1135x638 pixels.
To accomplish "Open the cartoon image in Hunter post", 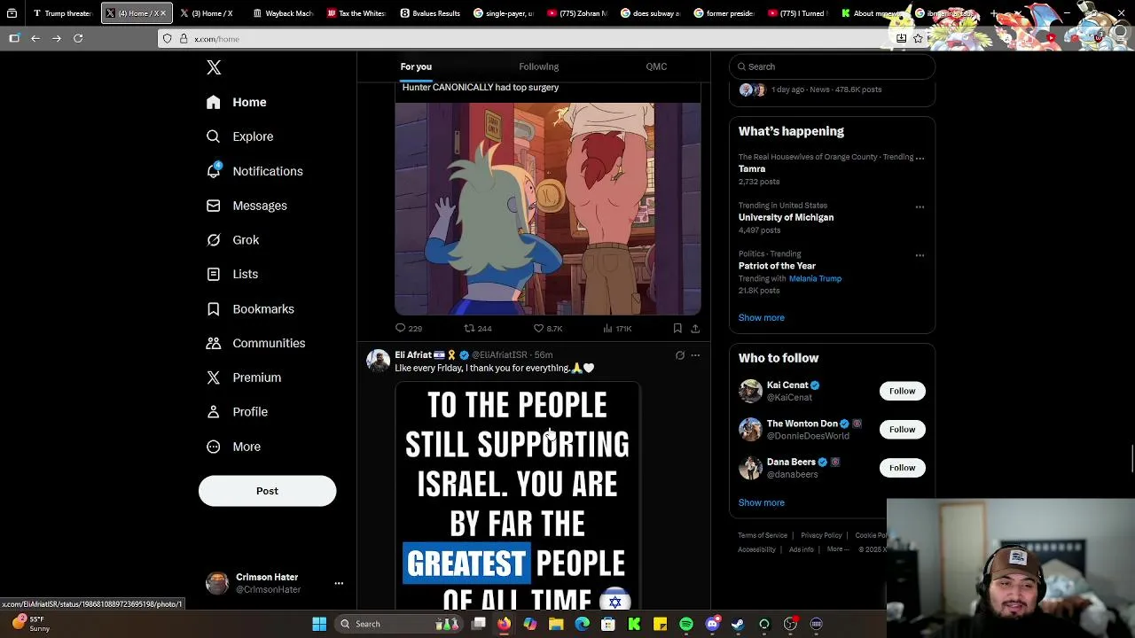I will pyautogui.click(x=548, y=209).
